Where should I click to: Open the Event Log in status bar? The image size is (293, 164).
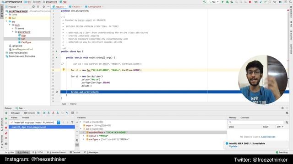point(282,152)
